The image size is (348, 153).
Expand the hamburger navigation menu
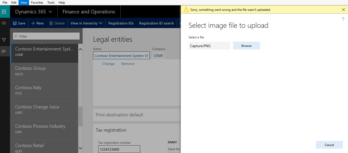coord(4,23)
